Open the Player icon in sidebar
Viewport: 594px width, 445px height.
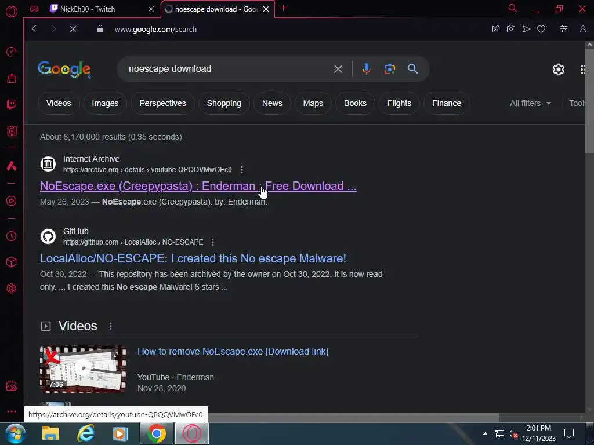click(x=12, y=201)
